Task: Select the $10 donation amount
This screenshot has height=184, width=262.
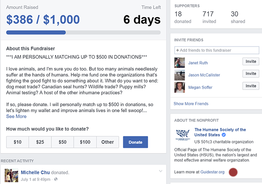Action: tap(17, 142)
